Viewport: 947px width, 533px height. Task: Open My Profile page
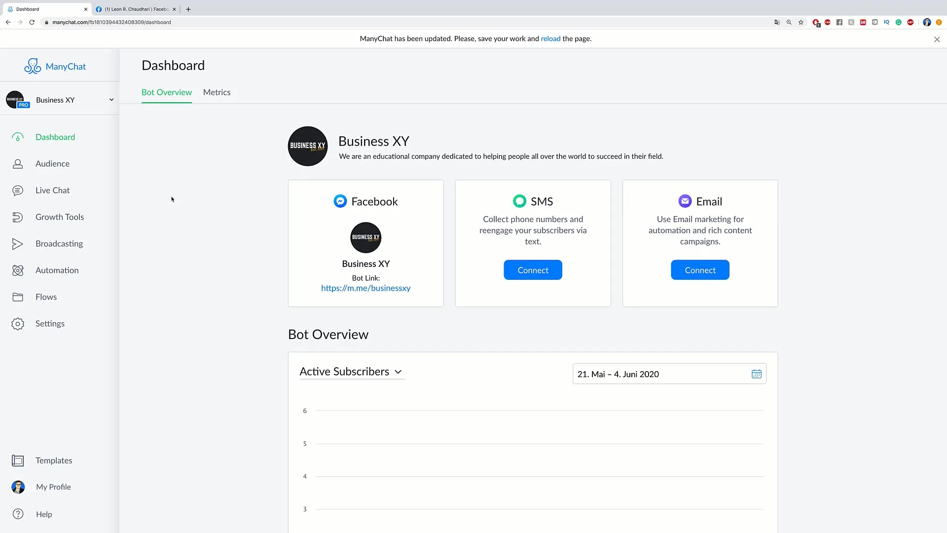point(53,487)
